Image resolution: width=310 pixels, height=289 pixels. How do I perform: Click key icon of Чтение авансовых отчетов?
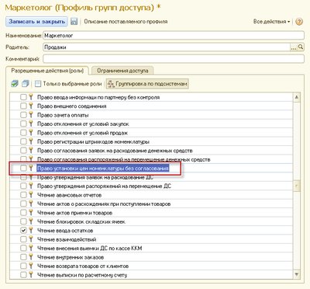pos(31,195)
